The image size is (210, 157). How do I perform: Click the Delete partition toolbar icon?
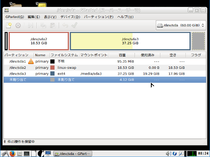tap(18, 25)
